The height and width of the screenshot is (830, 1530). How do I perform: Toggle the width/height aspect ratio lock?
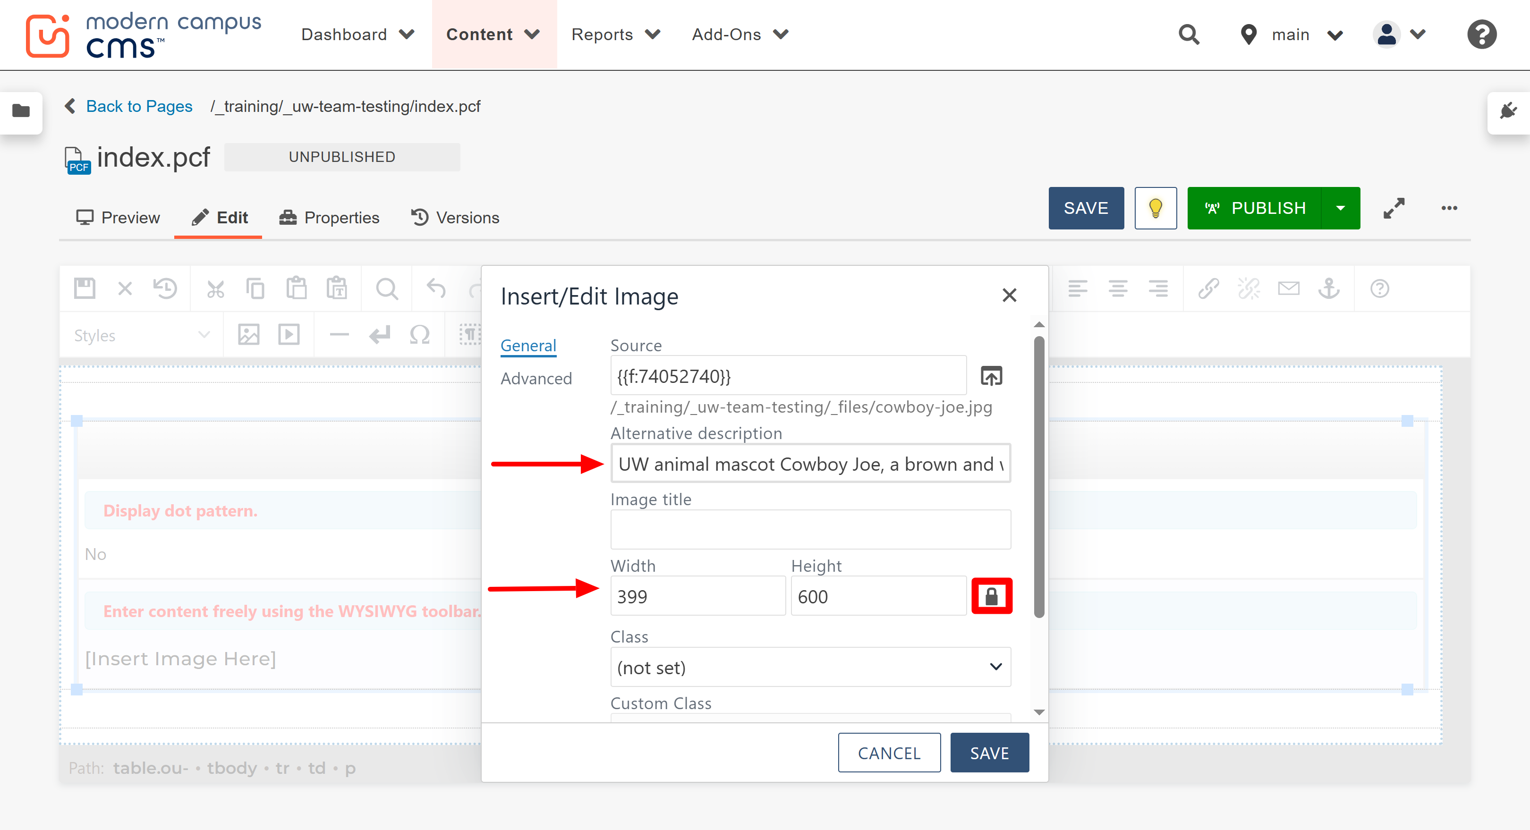coord(992,596)
